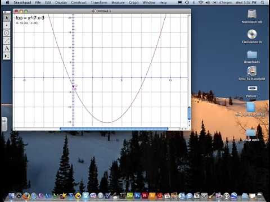Image resolution: width=270 pixels, height=202 pixels.
Task: Open the red H app in Dock
Action: 145,196
